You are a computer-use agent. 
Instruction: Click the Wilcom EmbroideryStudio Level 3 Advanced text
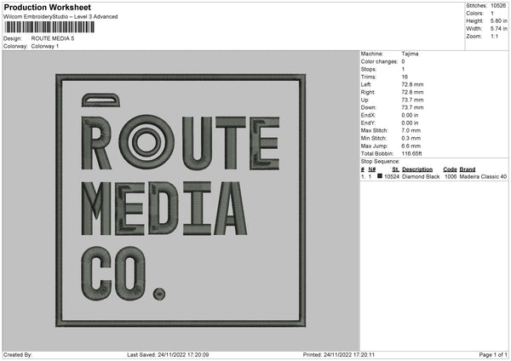pyautogui.click(x=60, y=17)
